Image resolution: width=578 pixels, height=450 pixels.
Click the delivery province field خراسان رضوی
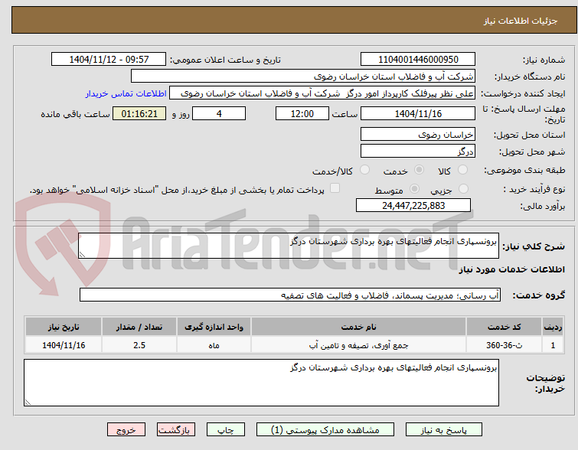[418, 134]
